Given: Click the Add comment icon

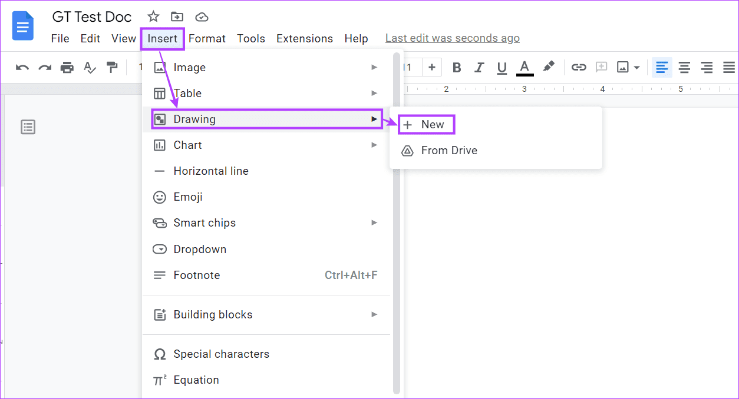Looking at the screenshot, I should [601, 67].
